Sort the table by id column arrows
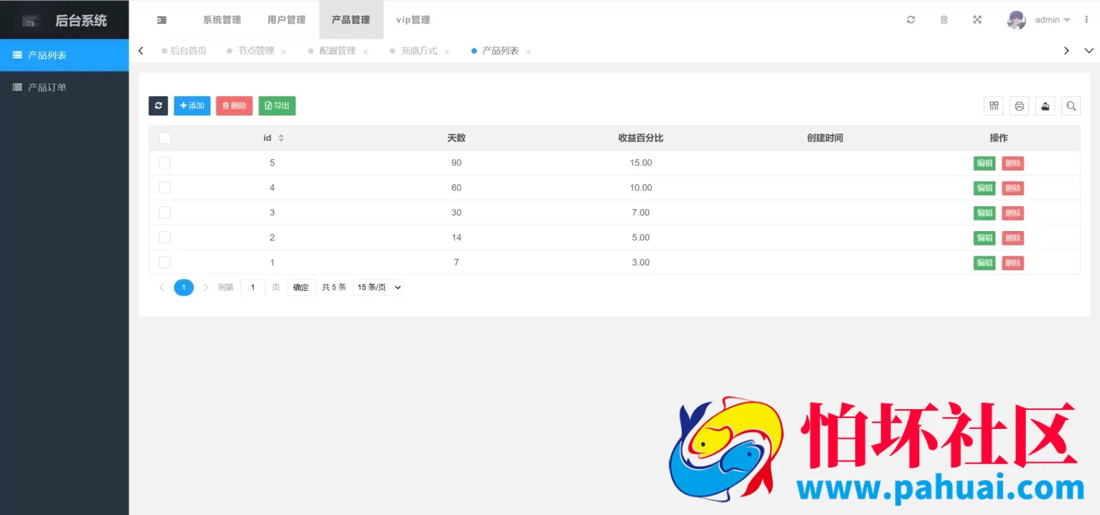The width and height of the screenshot is (1100, 515). point(281,138)
